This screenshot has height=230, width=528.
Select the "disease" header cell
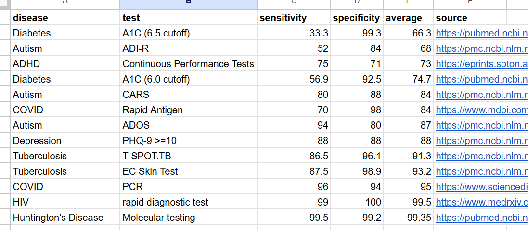tap(30, 18)
